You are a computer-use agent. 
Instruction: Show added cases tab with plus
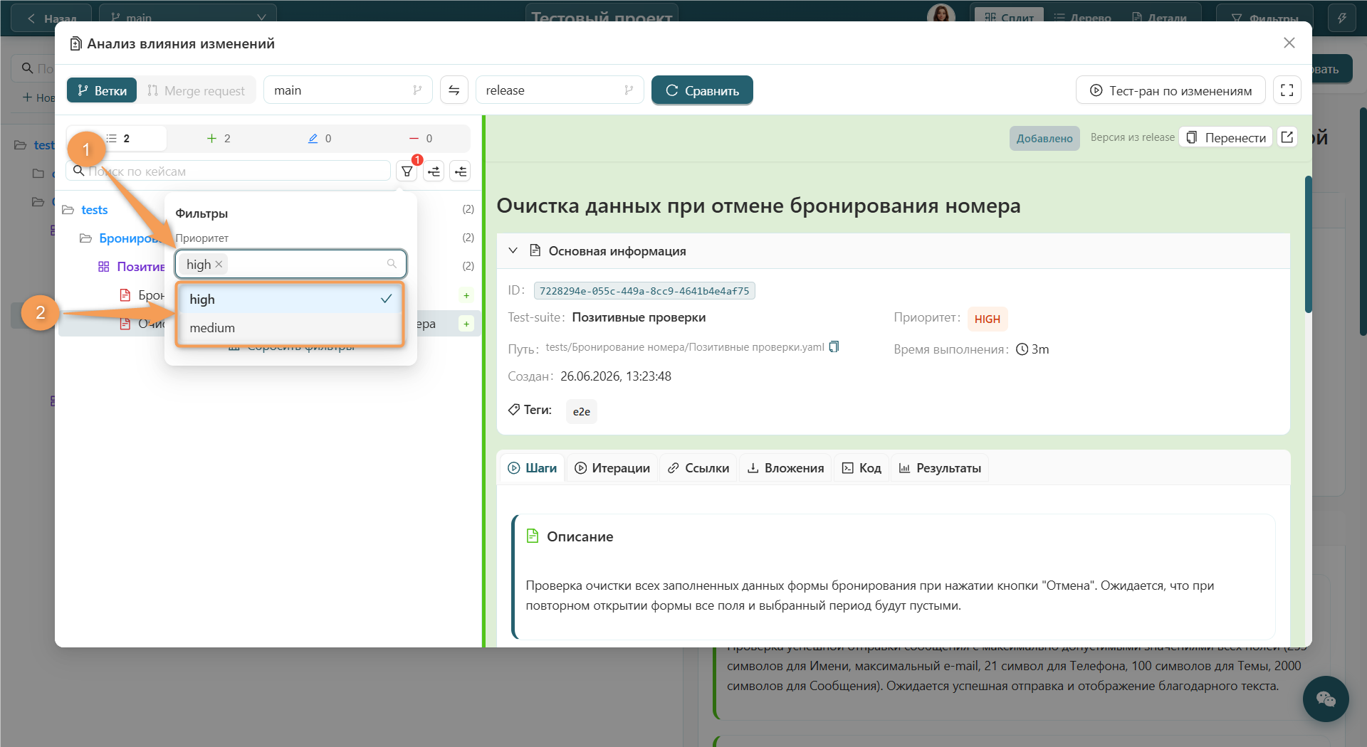click(x=219, y=138)
